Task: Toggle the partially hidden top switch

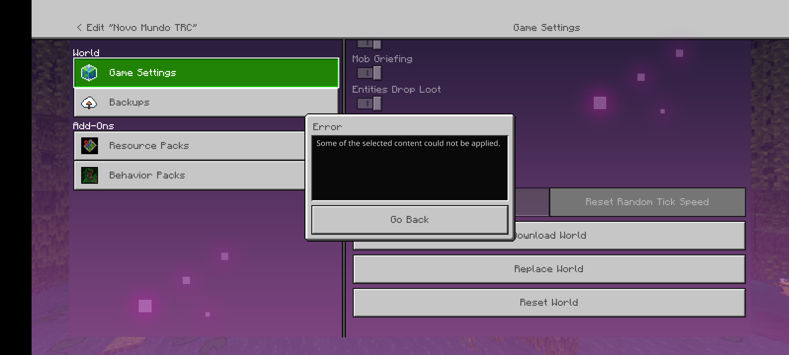Action: pyautogui.click(x=369, y=44)
